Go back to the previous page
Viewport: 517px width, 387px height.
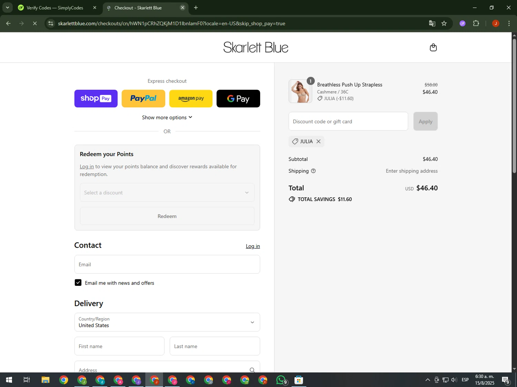pyautogui.click(x=8, y=23)
